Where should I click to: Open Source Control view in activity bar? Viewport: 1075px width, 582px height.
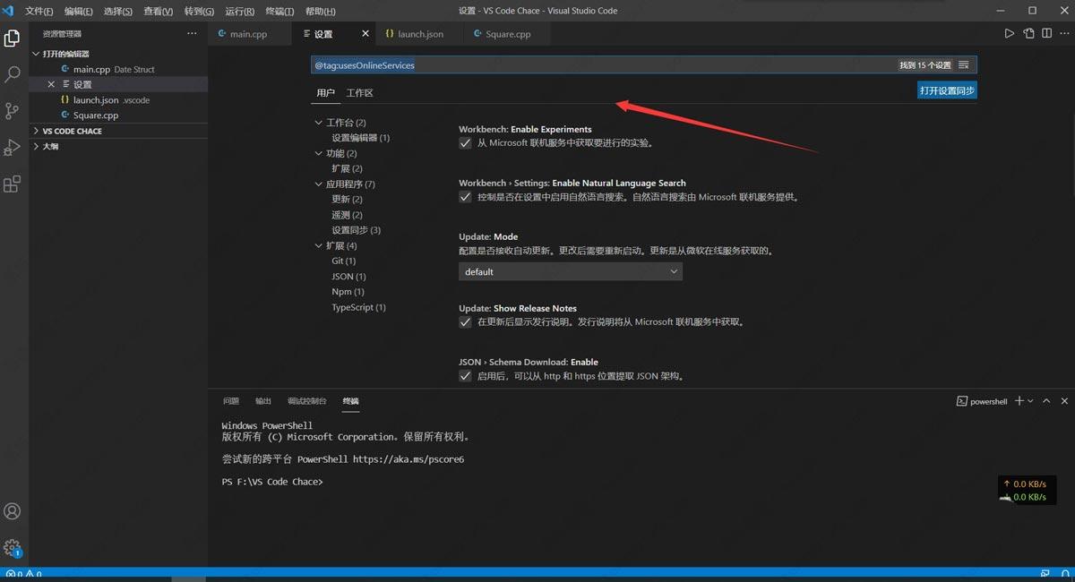click(x=13, y=111)
